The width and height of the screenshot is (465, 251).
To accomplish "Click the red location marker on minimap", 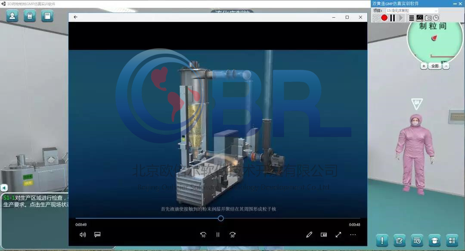I will pyautogui.click(x=434, y=38).
